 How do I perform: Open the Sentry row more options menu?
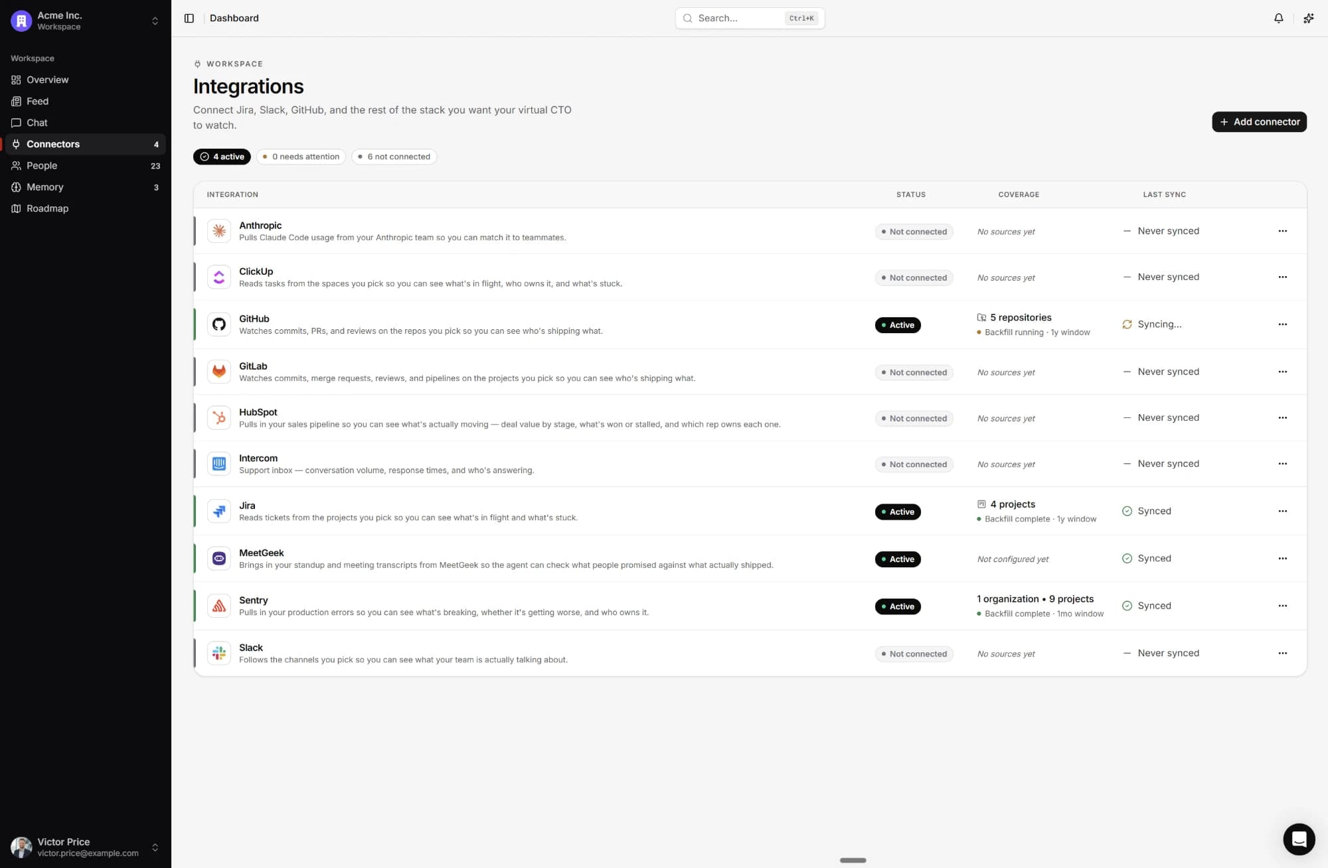[x=1282, y=606]
